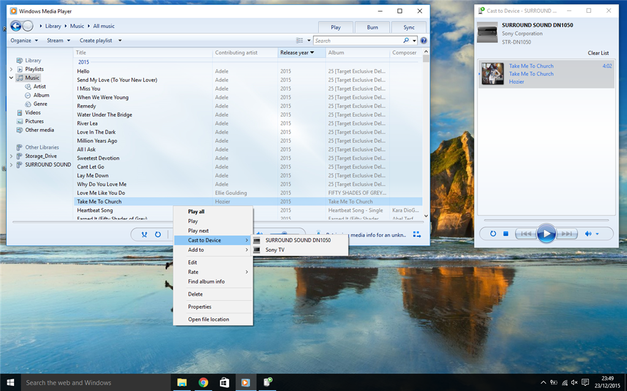Click the Pictures library icon

[20, 122]
